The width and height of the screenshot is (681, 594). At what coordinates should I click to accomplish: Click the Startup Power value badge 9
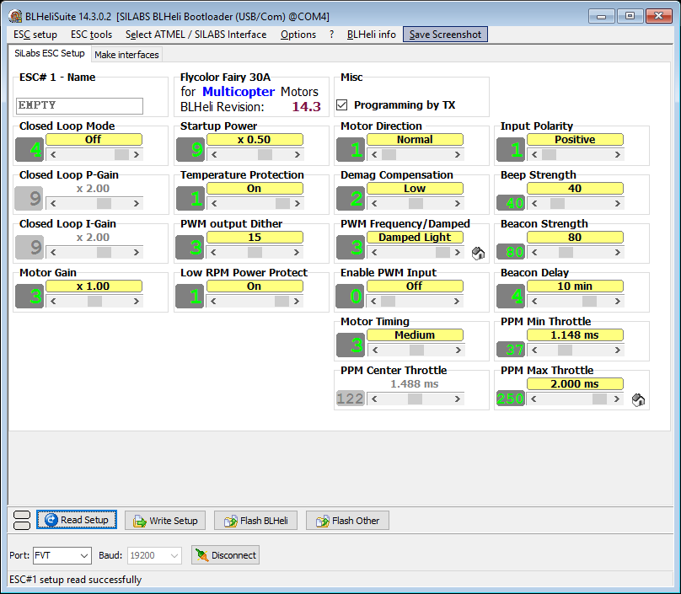click(190, 149)
